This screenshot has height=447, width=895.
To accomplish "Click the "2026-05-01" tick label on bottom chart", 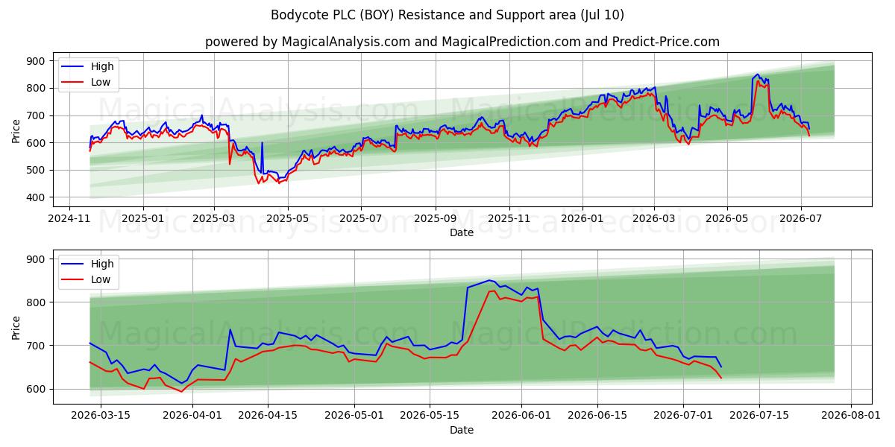I will (355, 416).
